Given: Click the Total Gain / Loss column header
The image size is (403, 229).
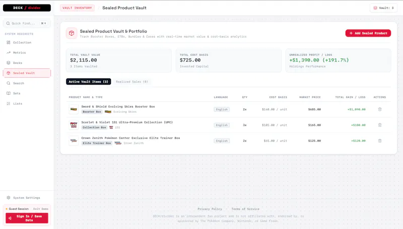Looking at the screenshot, I should click(350, 97).
